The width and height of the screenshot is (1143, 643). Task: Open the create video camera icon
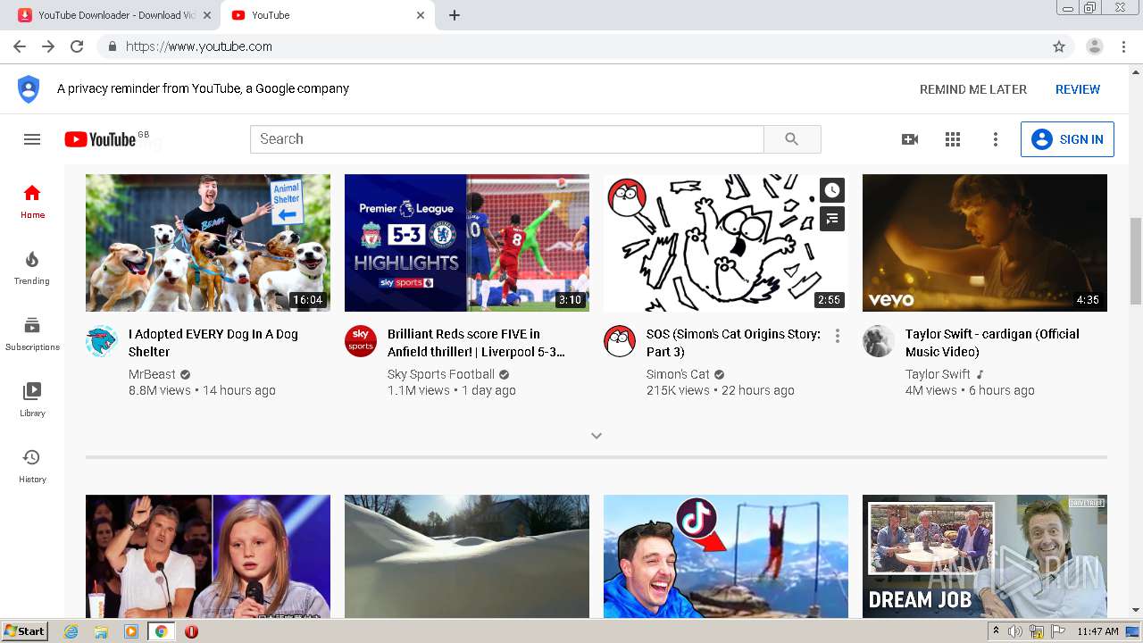pyautogui.click(x=910, y=139)
